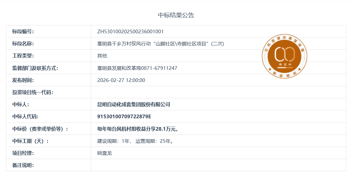The image size is (355, 176).
Task: Click the 标段编号 row label
Action: [23, 31]
